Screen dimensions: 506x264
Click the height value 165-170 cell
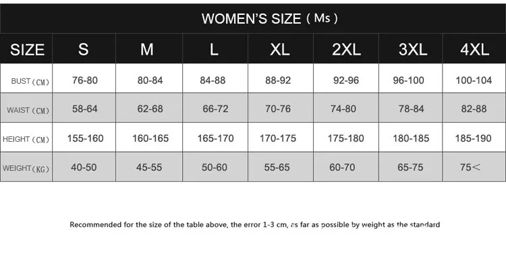(x=215, y=137)
